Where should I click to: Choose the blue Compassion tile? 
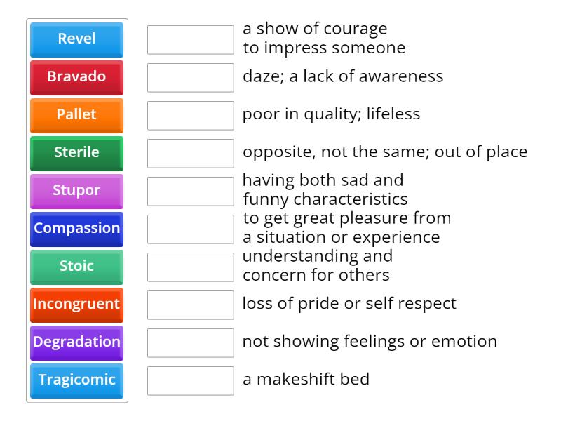point(77,229)
